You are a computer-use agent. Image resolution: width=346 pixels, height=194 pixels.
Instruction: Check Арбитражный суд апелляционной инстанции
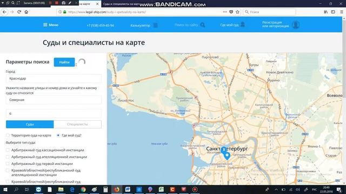[8, 157]
